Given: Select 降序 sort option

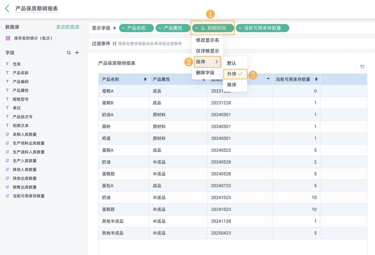Looking at the screenshot, I should 232,85.
